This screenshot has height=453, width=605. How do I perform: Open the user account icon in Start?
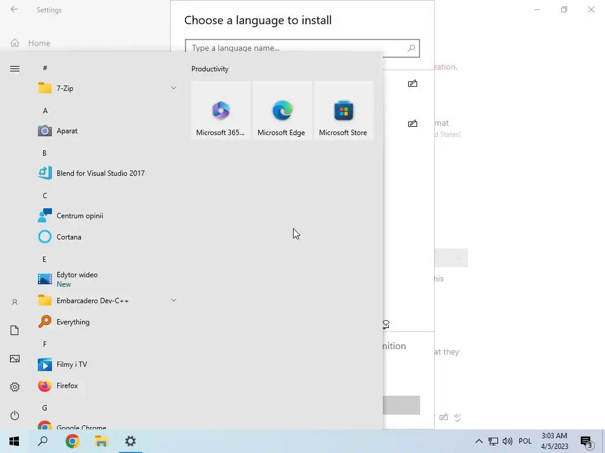click(15, 302)
